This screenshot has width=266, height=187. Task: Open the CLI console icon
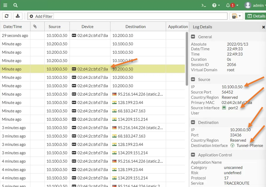tap(204, 5)
